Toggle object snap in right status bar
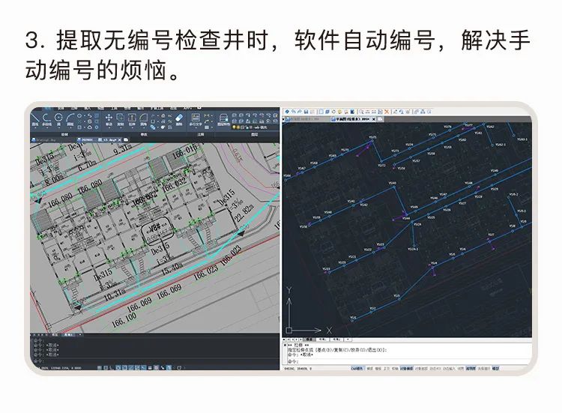Image resolution: width=562 pixels, height=413 pixels. (405, 369)
